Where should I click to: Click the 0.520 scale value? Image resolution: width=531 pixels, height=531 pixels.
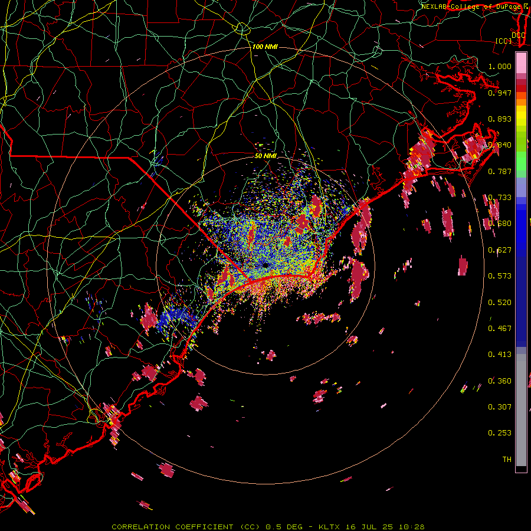tap(500, 303)
